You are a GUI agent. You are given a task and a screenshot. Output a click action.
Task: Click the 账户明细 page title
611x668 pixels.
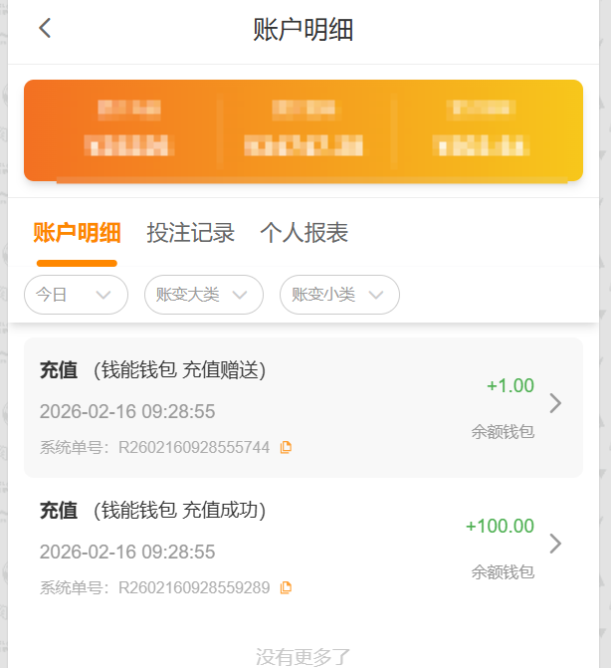tap(304, 29)
